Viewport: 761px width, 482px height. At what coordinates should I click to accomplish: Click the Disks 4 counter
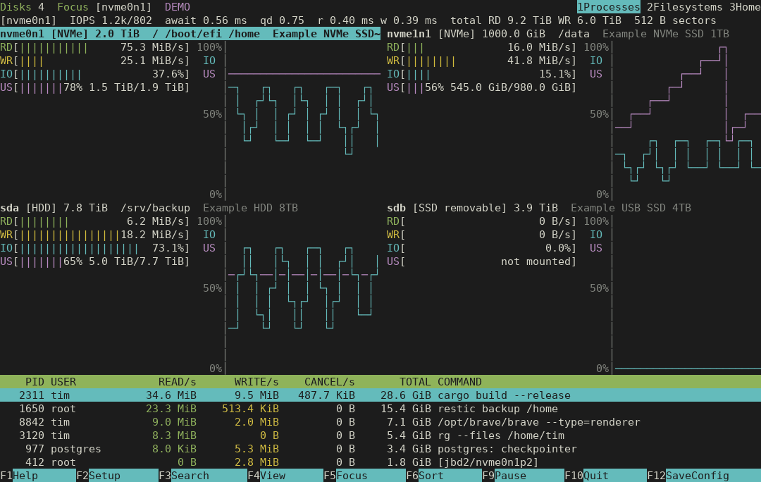click(x=23, y=7)
